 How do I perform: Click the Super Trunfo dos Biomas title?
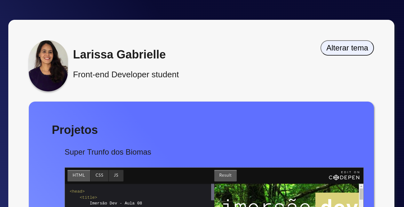[108, 152]
